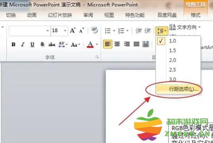
Task: Open font color dropdown arrow
Action: [97, 44]
